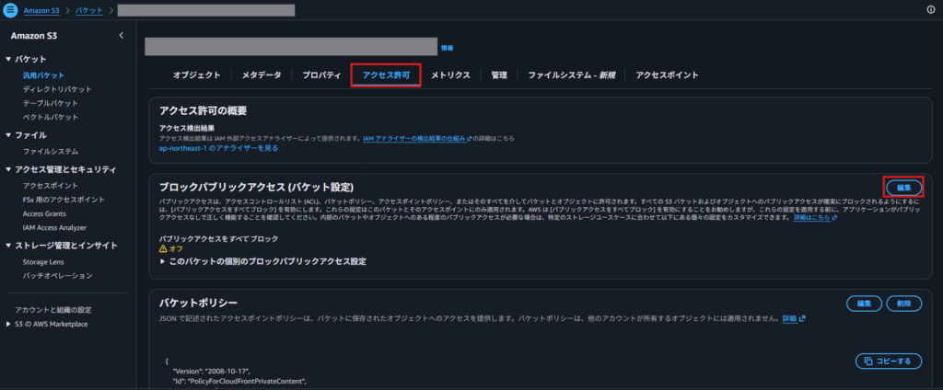Viewport: 943px width, 390px height.
Task: Select ディレクトリバケット in the sidebar
Action: (57, 89)
